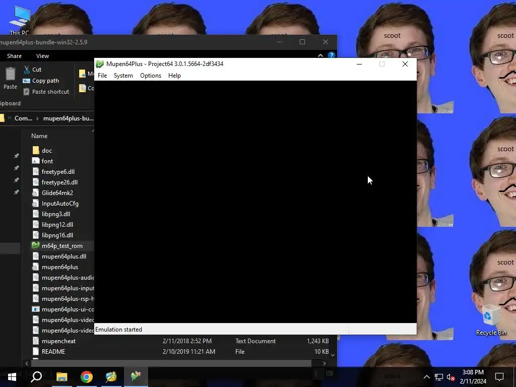The height and width of the screenshot is (387, 516).
Task: Click the third pinned app in taskbar
Action: 111,377
